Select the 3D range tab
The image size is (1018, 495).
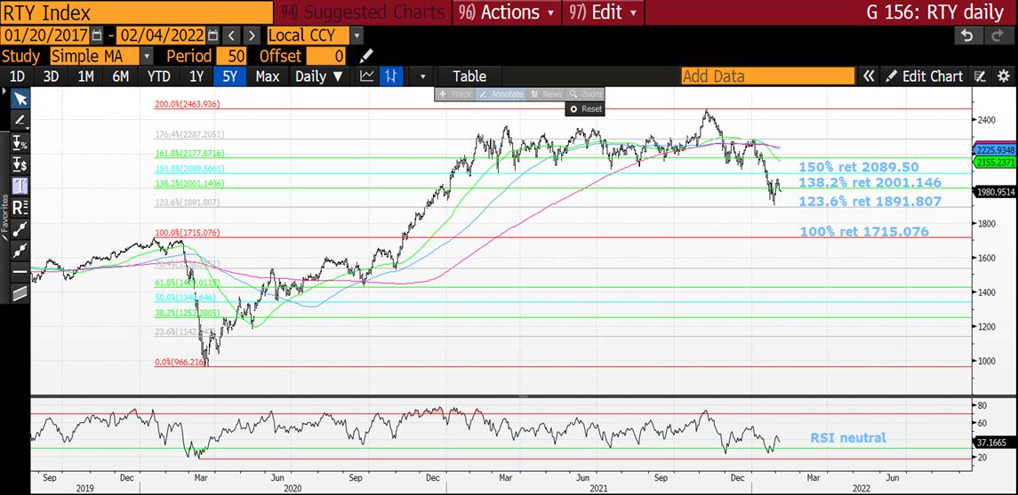point(51,76)
